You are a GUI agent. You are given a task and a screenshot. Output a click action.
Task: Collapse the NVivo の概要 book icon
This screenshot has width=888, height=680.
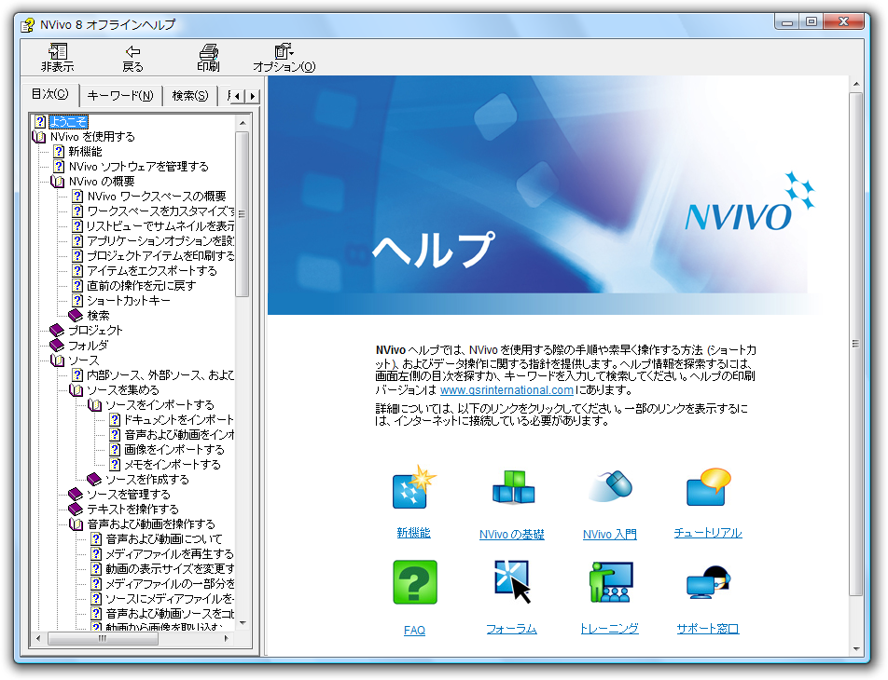point(58,182)
